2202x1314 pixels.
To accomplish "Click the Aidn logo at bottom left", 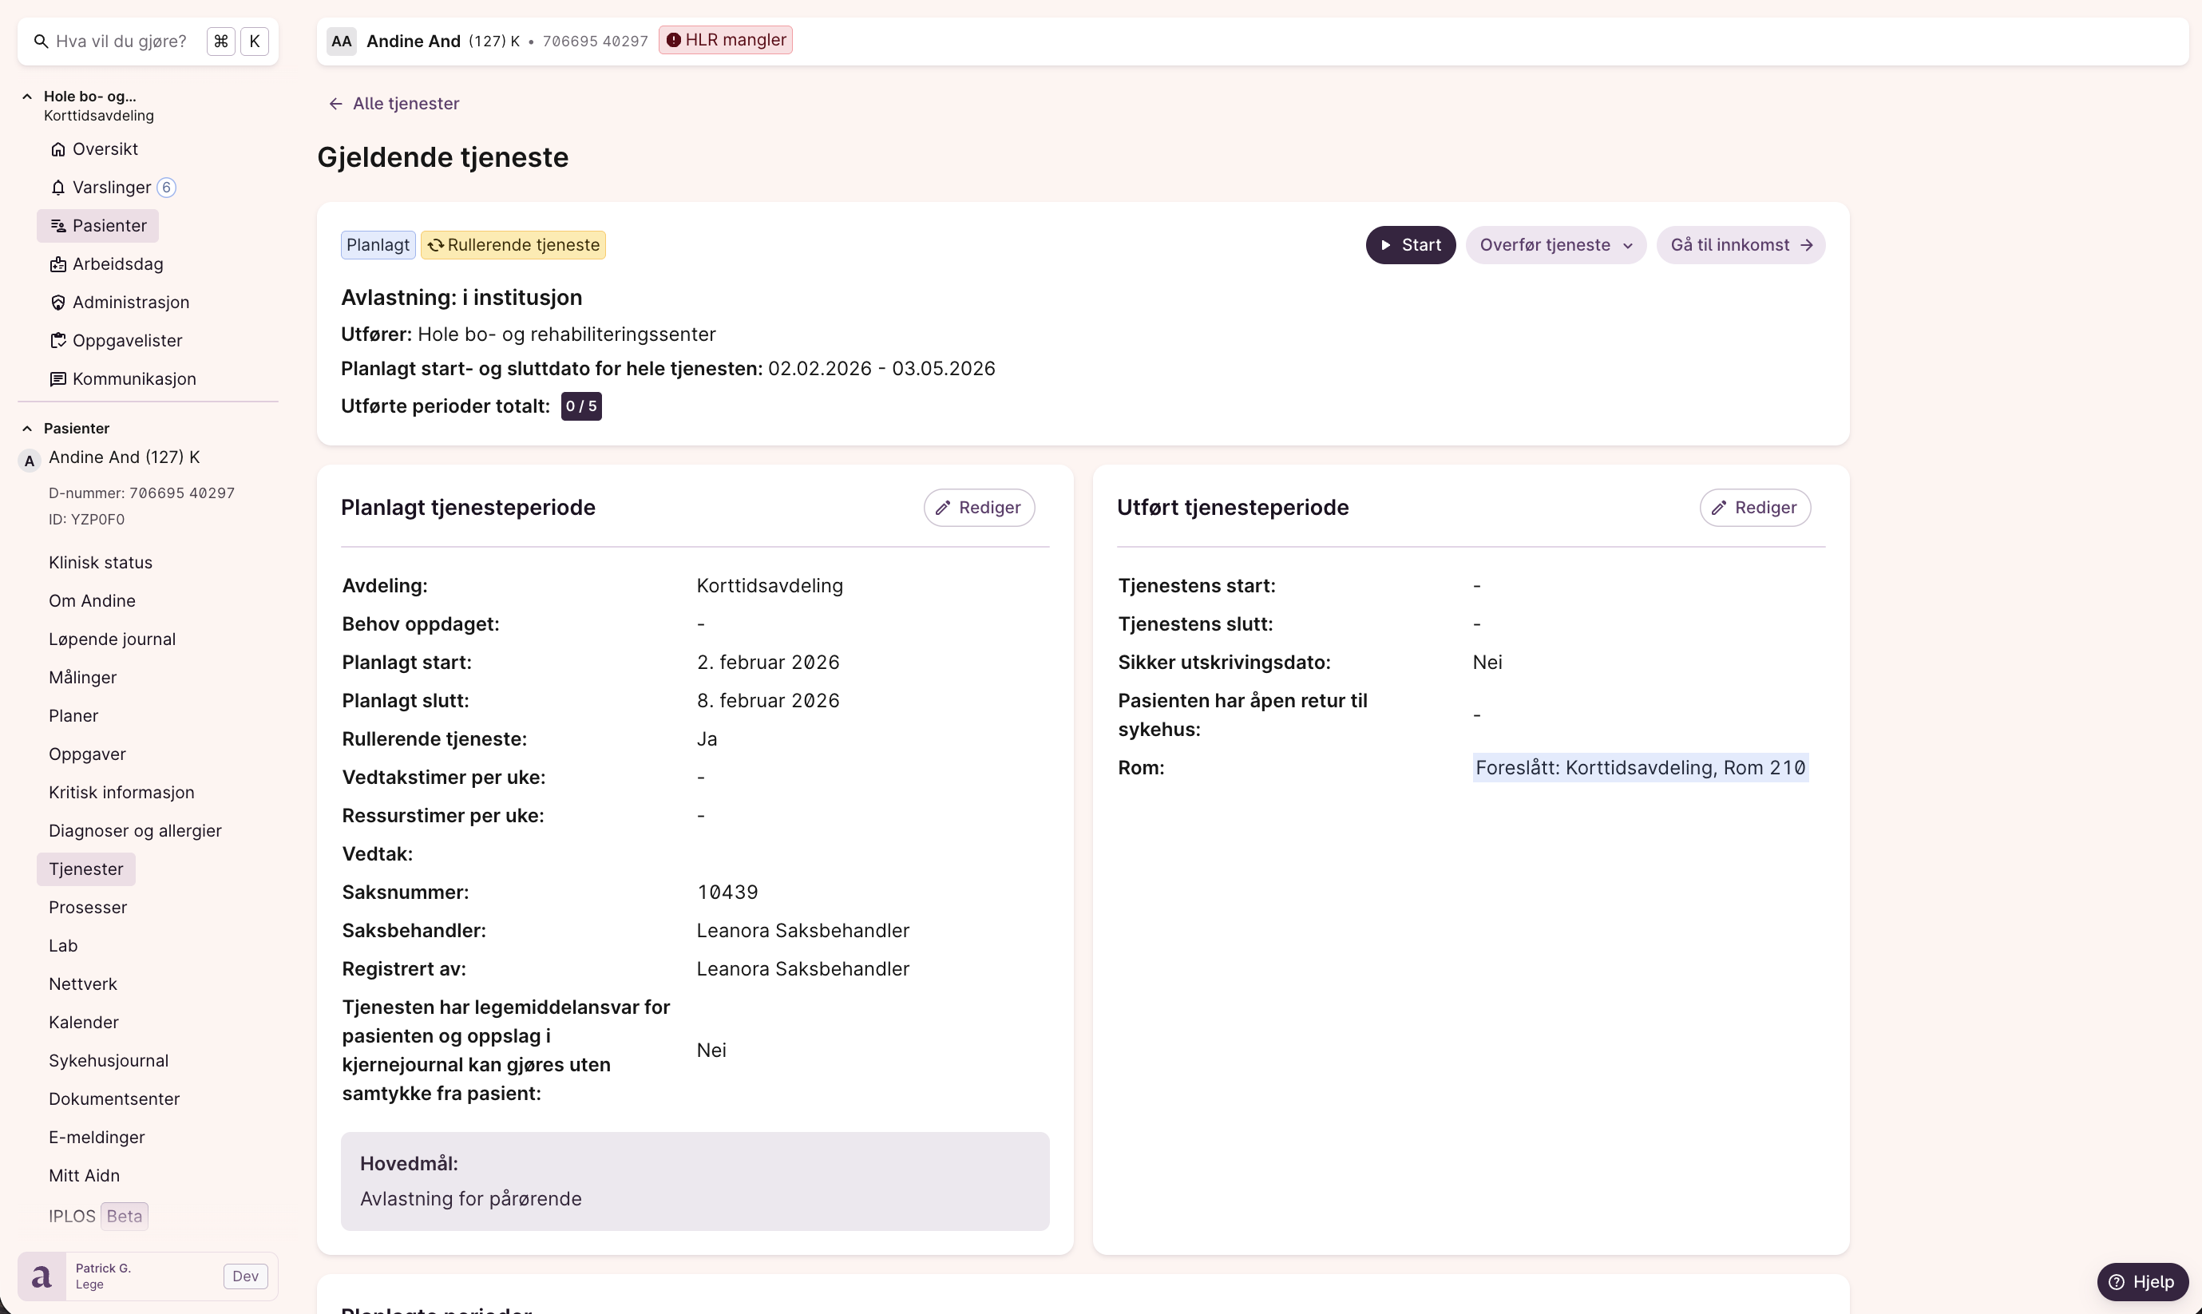I will coord(42,1276).
